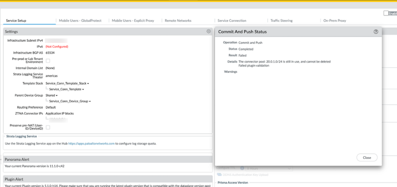Open apps.paloaltonetworks.com hub link
Viewport: 397px width, 187px height.
[91, 143]
